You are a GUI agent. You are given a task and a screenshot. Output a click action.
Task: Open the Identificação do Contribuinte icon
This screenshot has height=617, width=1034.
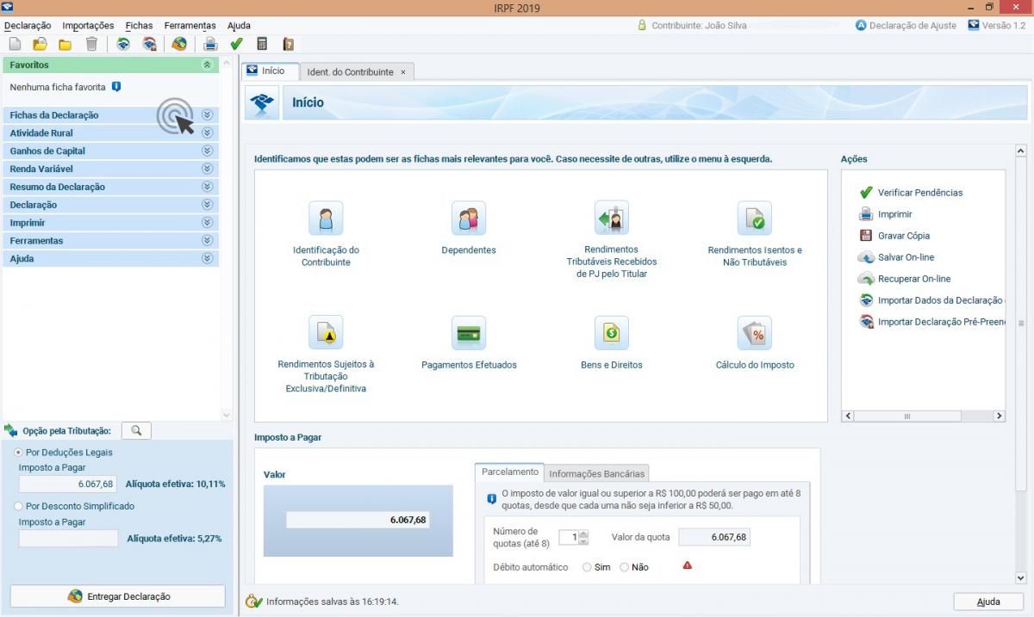click(x=326, y=218)
